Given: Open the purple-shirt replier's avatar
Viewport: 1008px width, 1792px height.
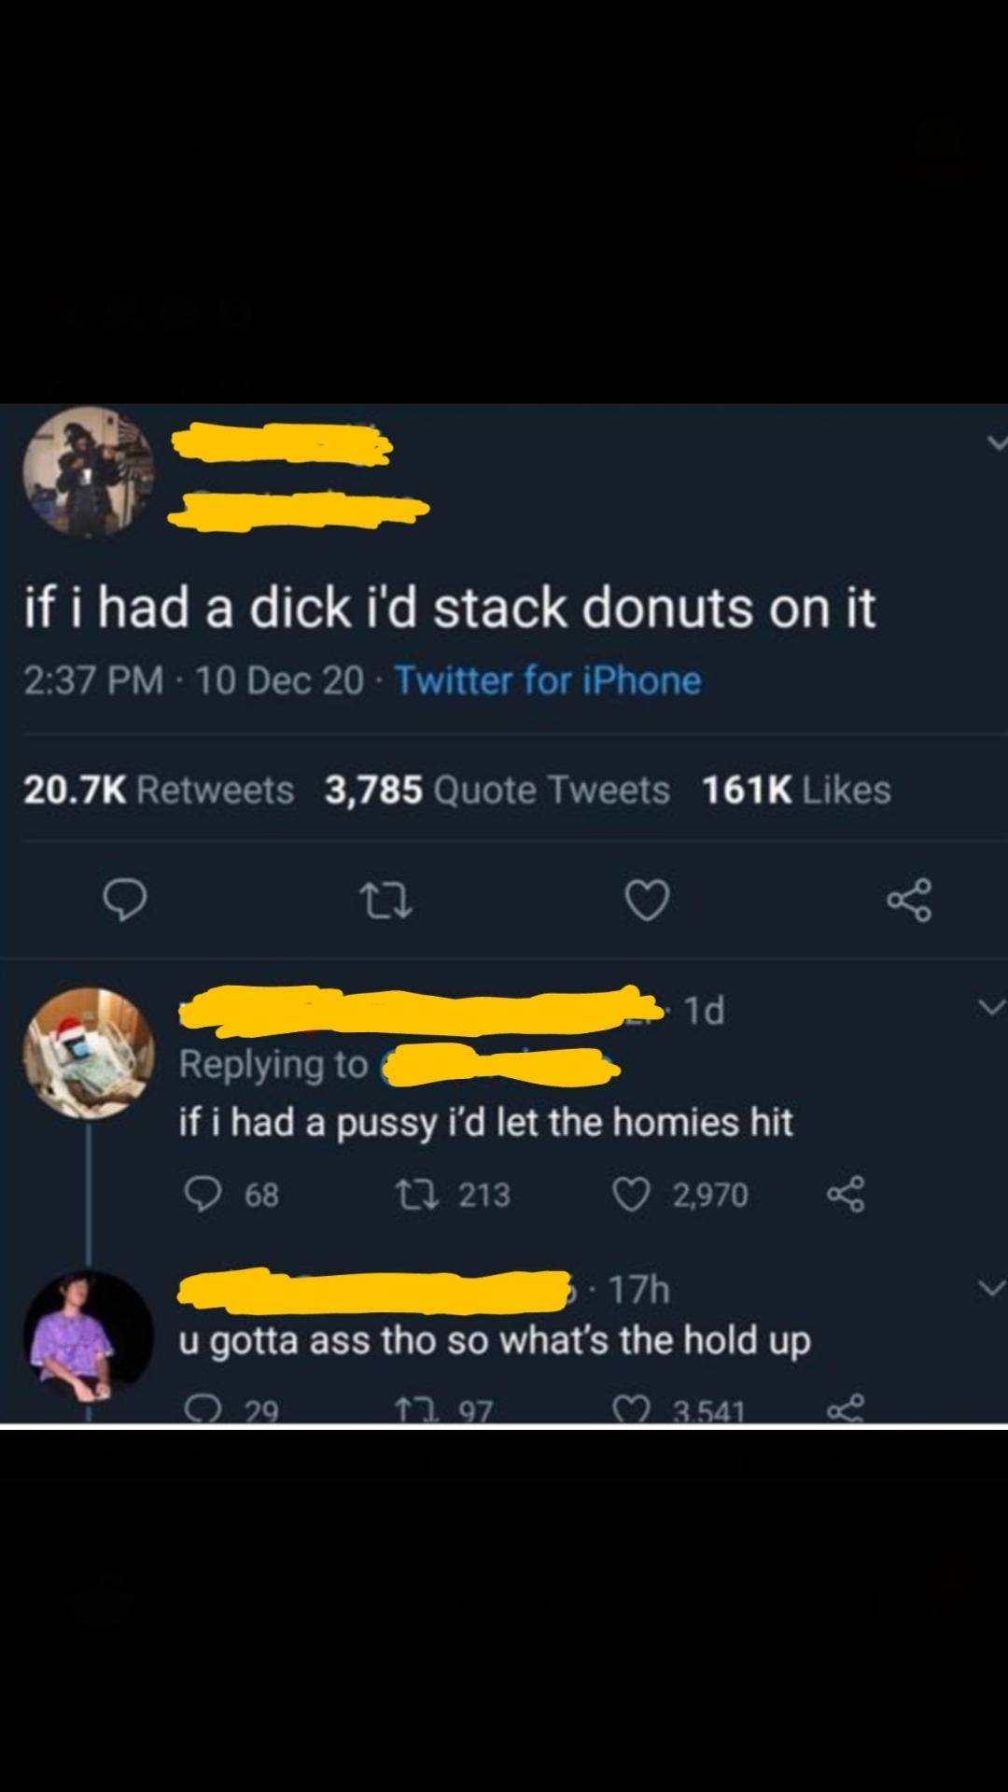Looking at the screenshot, I should (x=89, y=1335).
